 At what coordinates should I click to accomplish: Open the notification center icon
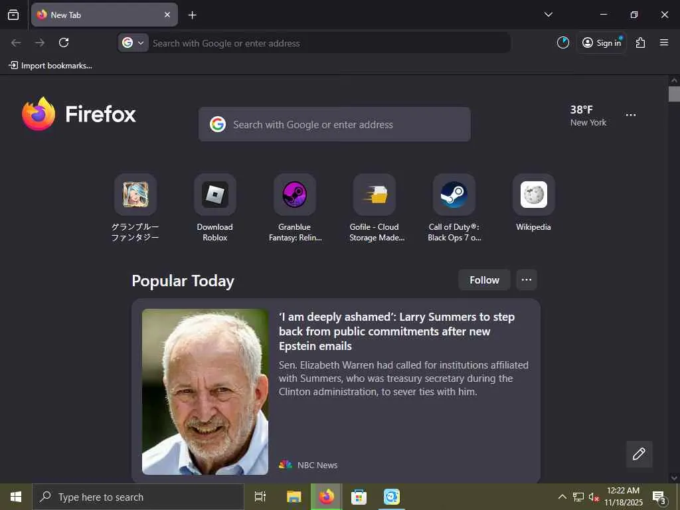659,497
